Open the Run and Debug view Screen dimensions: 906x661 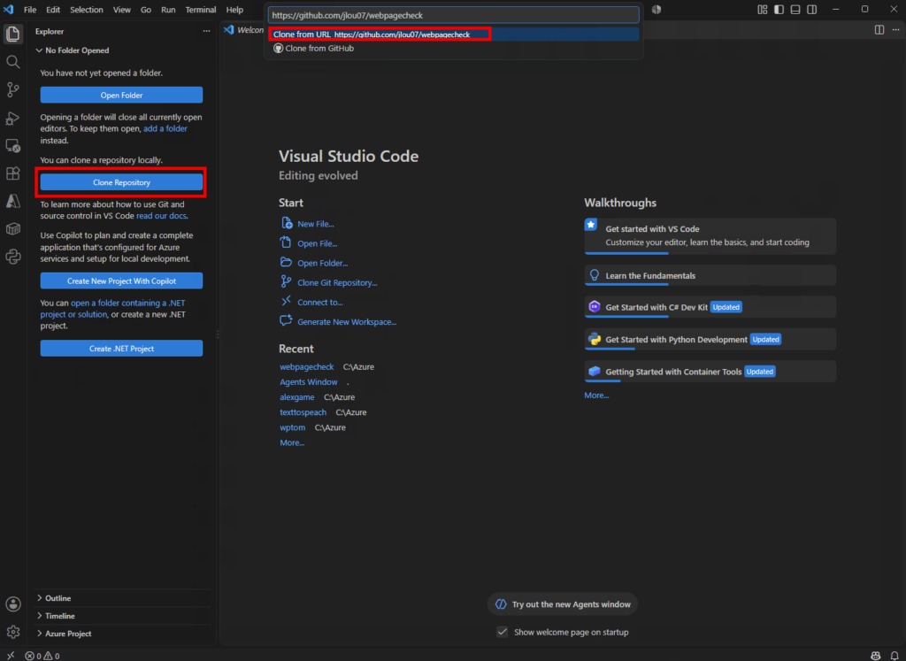click(12, 118)
